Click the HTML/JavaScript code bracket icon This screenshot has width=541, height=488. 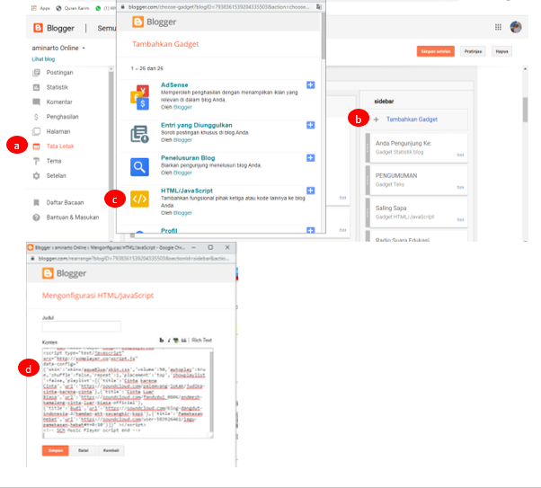tap(139, 200)
